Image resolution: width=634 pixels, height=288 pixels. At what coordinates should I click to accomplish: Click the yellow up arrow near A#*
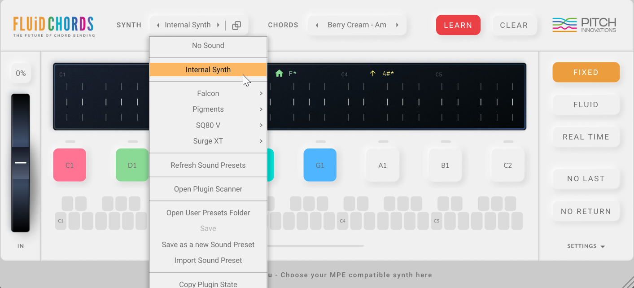372,73
